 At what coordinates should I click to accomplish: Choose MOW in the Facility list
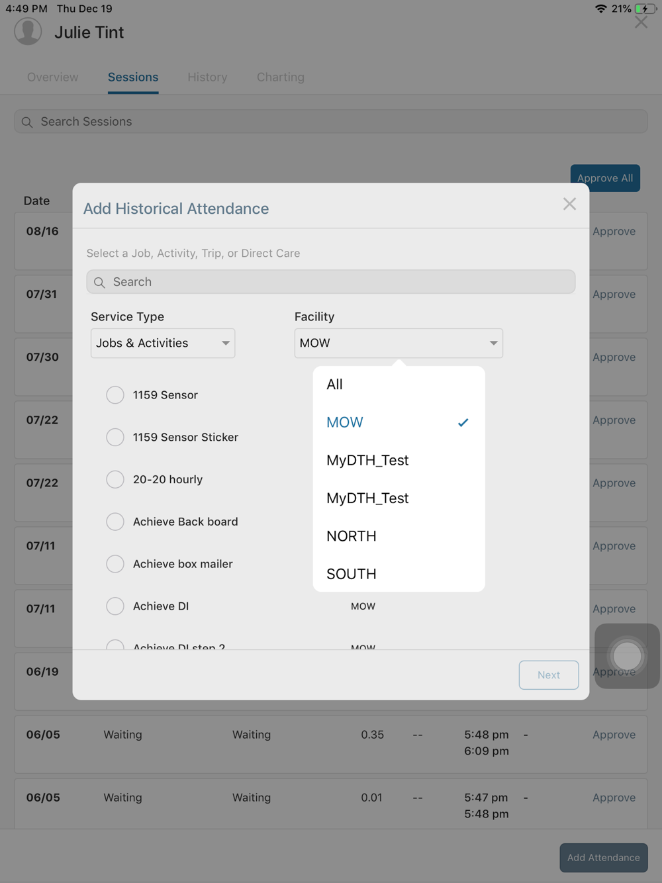click(399, 422)
